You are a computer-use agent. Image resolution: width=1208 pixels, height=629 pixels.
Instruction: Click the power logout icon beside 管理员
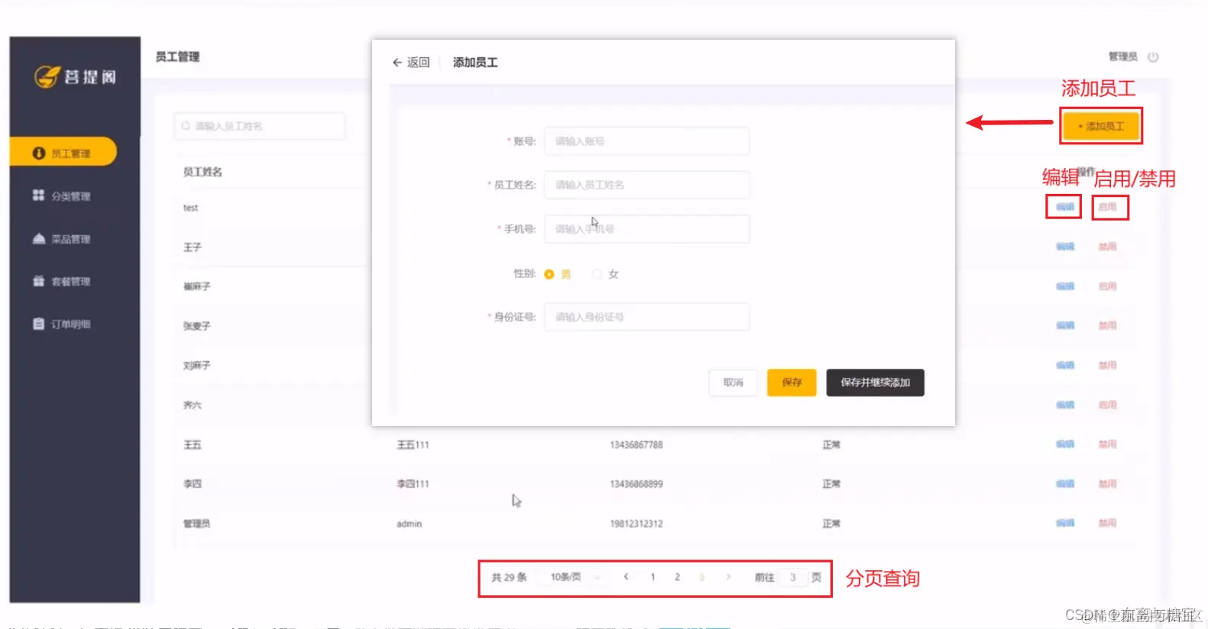tap(1153, 56)
